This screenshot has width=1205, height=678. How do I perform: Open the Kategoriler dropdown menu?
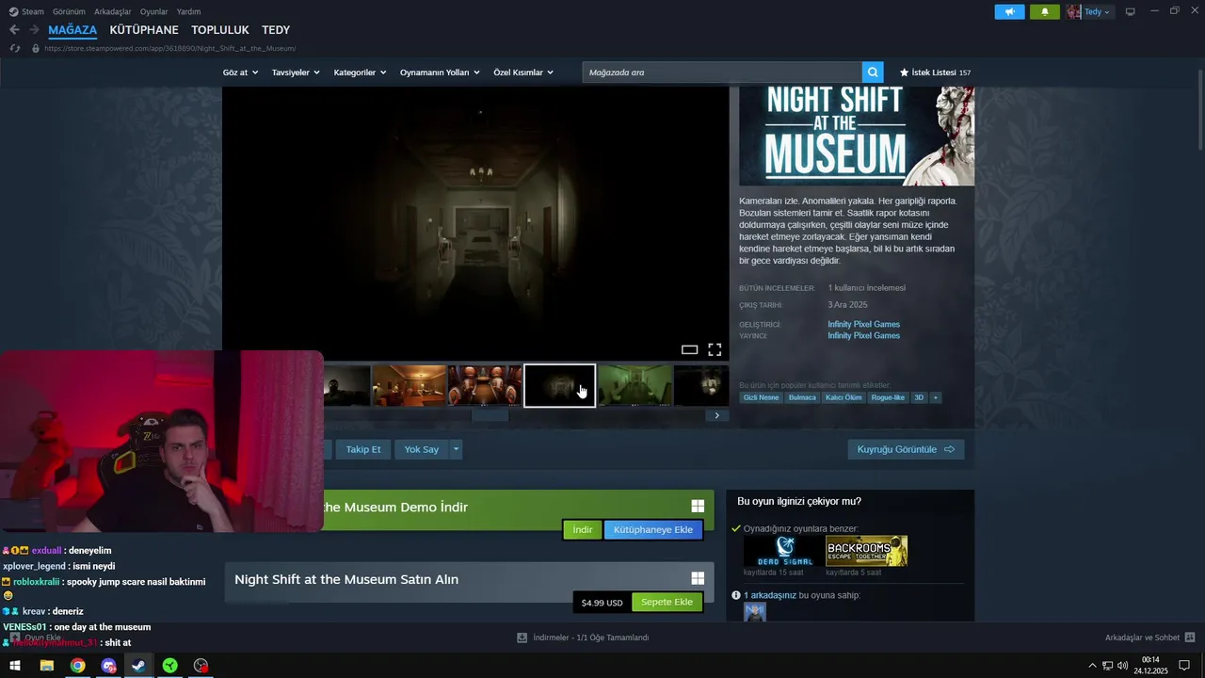pyautogui.click(x=360, y=73)
